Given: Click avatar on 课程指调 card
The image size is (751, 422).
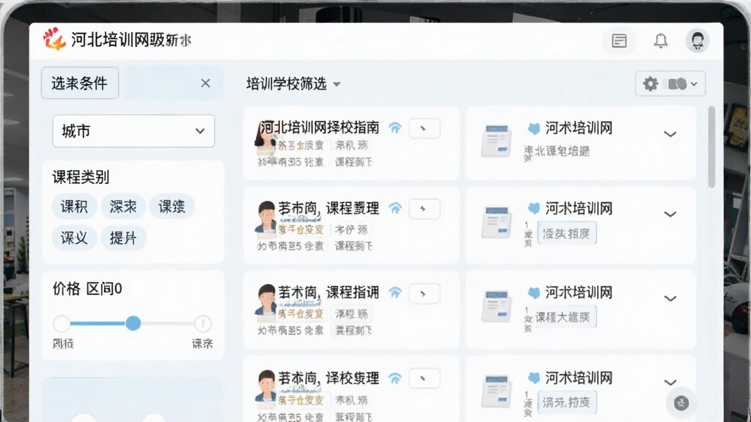Looking at the screenshot, I should 265,302.
